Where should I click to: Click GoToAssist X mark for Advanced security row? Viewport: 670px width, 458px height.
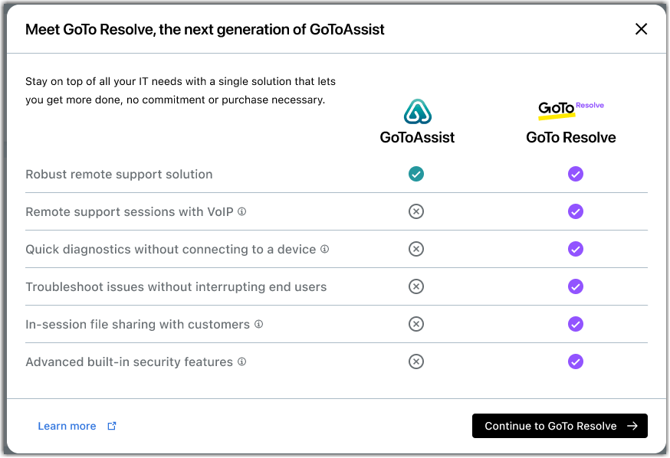tap(416, 361)
